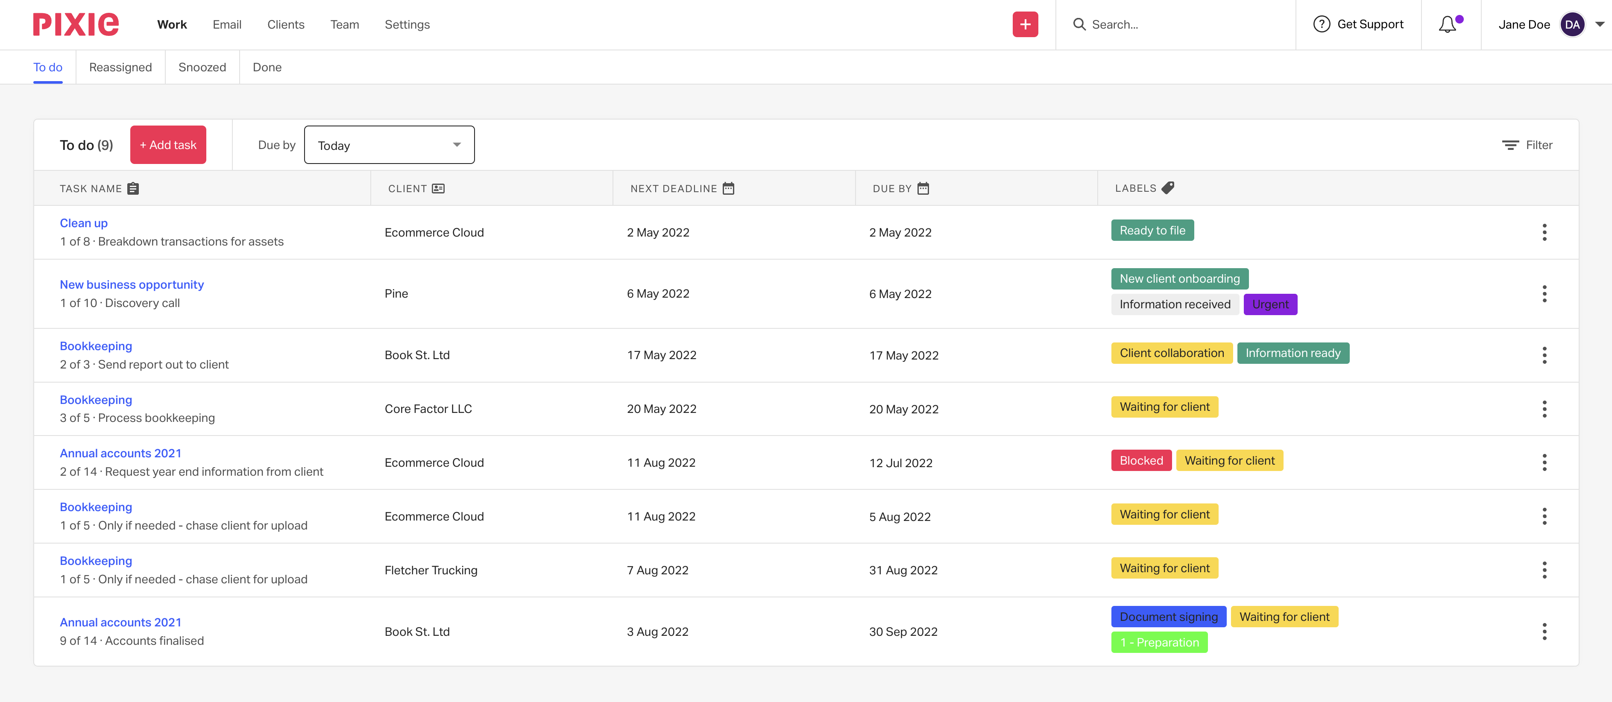
Task: Click the purple Urgent label
Action: pyautogui.click(x=1270, y=305)
